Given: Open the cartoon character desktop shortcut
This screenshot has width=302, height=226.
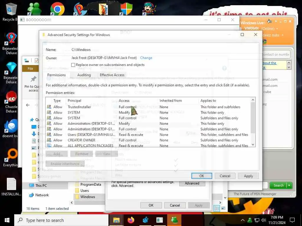Looking at the screenshot, I should (149, 9).
